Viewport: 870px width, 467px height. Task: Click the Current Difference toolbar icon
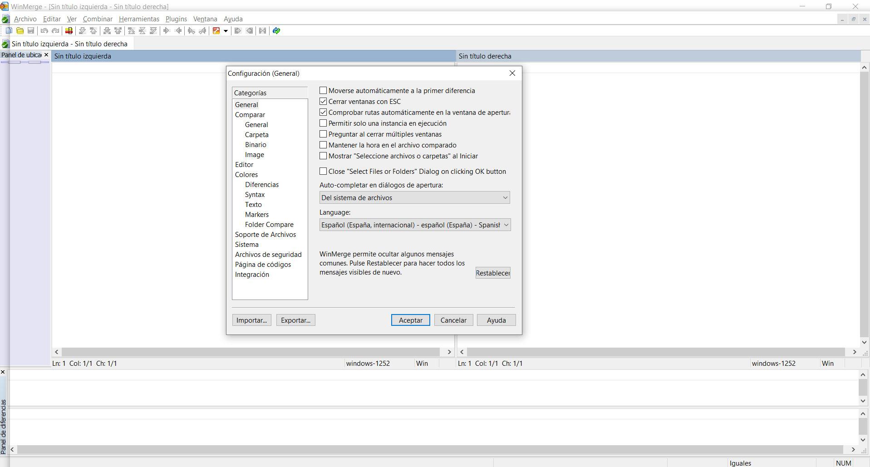(x=142, y=30)
